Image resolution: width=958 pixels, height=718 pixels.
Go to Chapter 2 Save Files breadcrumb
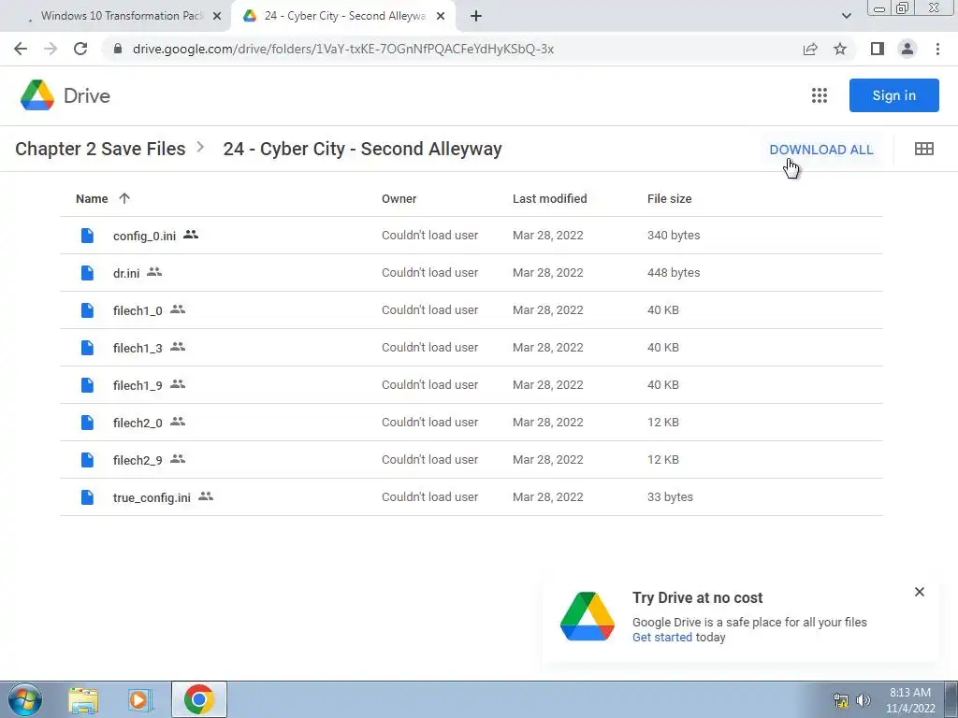(x=100, y=149)
